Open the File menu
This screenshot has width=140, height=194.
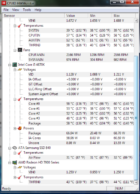coord(6,10)
